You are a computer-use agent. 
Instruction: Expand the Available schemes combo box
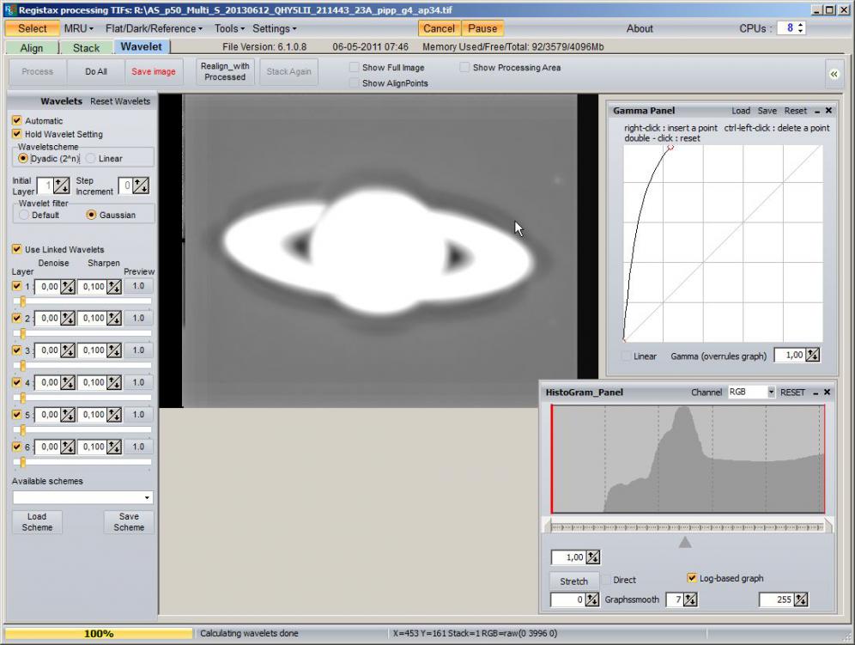click(x=147, y=497)
